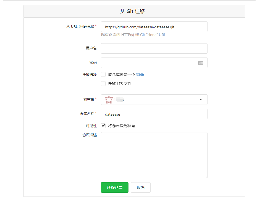Viewport: 260px width, 199px height.
Task: Click into the 用户名 text field
Action: point(154,48)
